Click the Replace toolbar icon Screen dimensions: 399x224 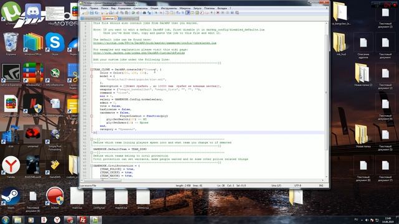pos(150,12)
